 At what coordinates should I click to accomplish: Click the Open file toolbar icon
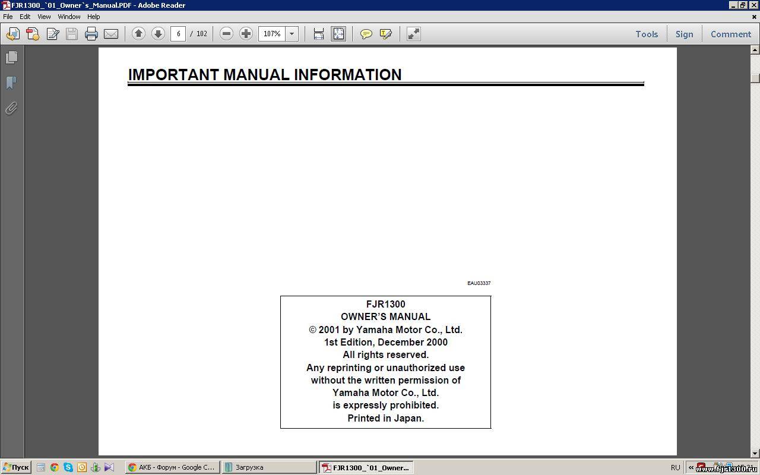tap(13, 34)
